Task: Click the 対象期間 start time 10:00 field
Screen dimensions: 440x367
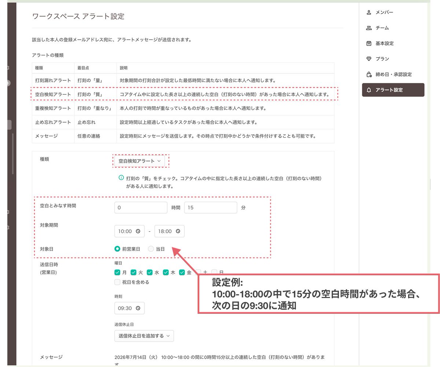Action: coord(129,232)
